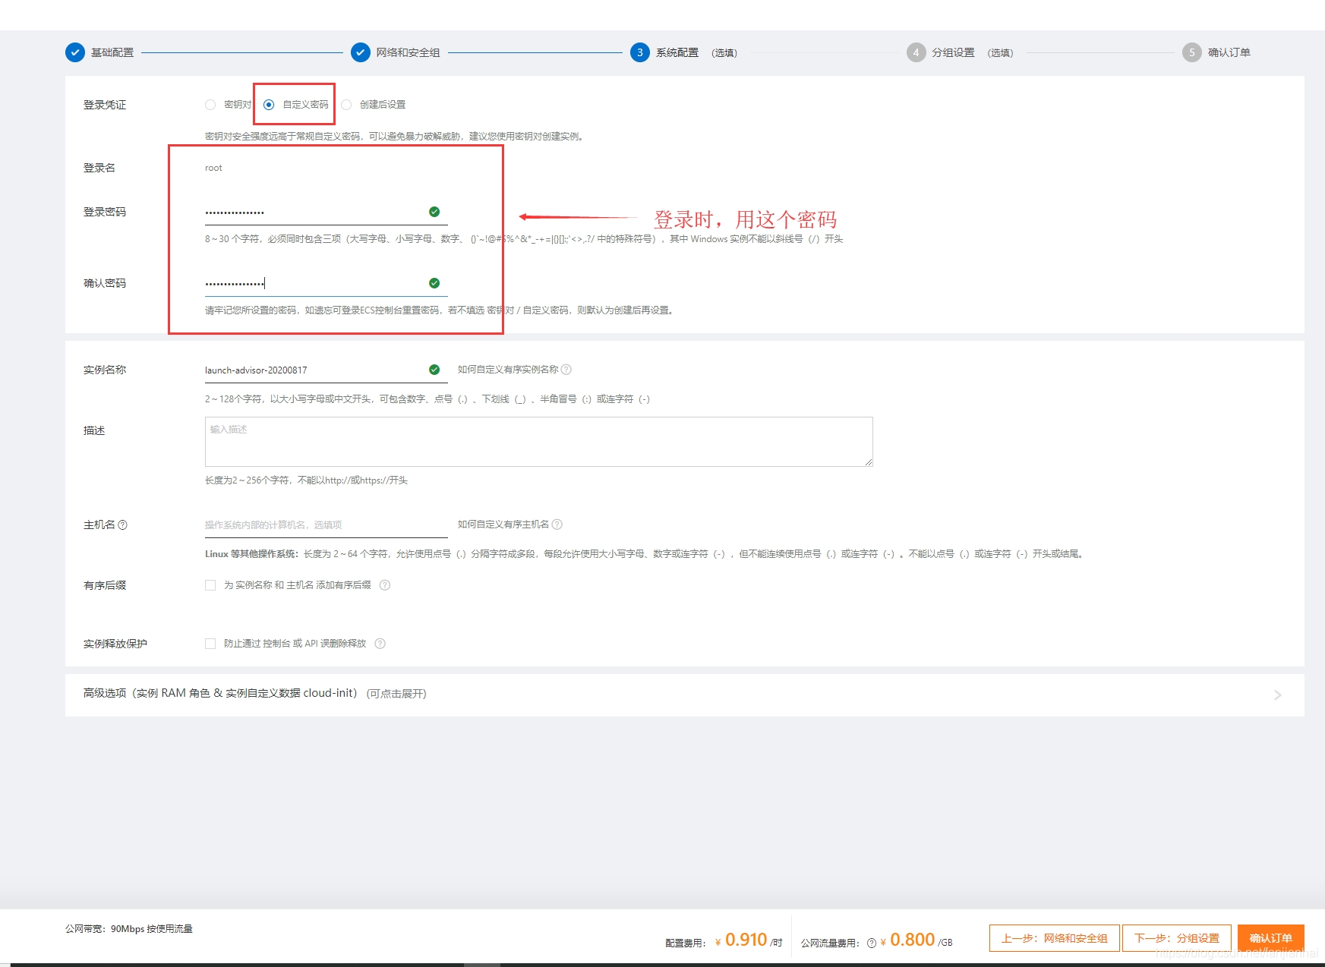Enable 为实例名称和主机名添加有序后缀 checkbox
Viewport: 1325px width, 967px height.
point(210,585)
